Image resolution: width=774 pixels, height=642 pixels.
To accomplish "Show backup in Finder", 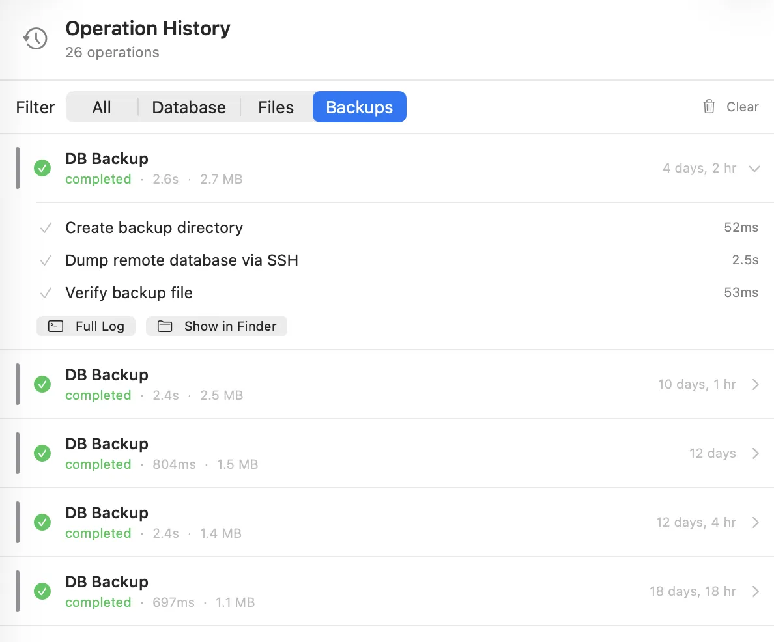I will (x=216, y=326).
